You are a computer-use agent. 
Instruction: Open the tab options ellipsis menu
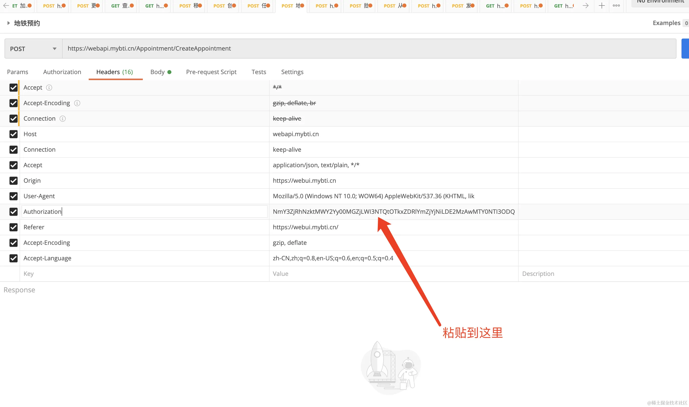click(x=616, y=6)
